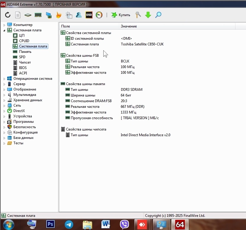
Task: Expand the Мультимедиа tree node
Action: click(4, 95)
